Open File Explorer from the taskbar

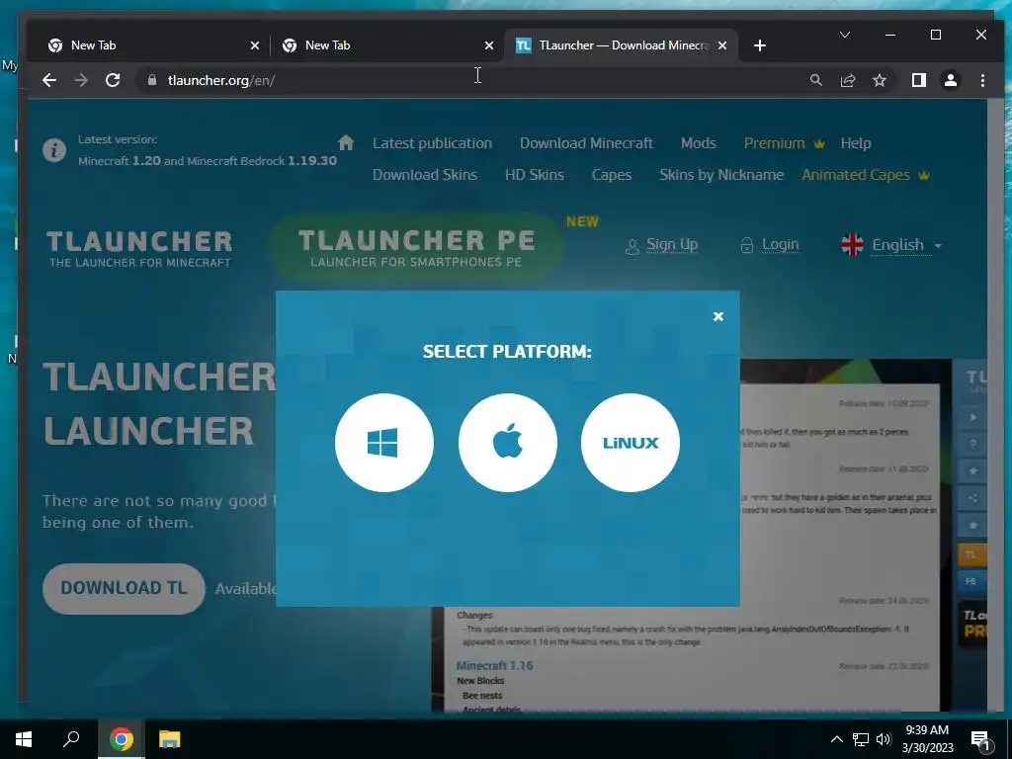[169, 739]
